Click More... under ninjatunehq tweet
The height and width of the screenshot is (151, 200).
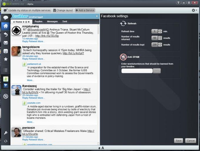point(41,41)
